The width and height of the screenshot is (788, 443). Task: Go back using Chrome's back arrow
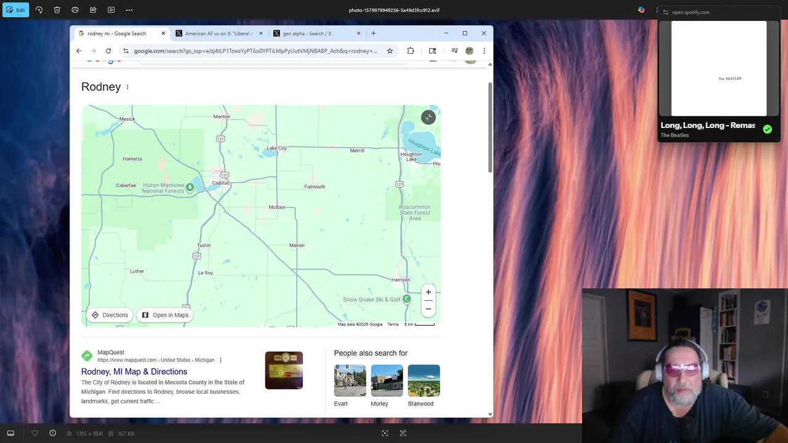click(x=79, y=51)
